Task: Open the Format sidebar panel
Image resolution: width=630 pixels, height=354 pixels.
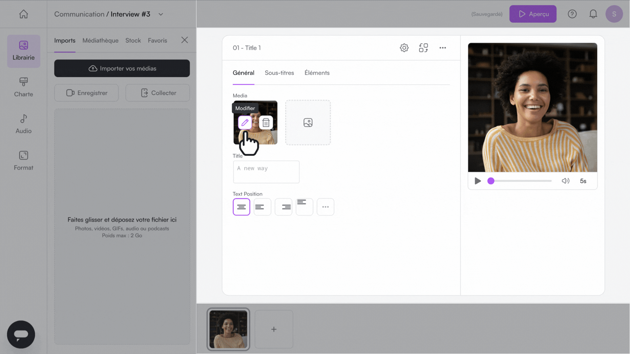Action: (24, 161)
